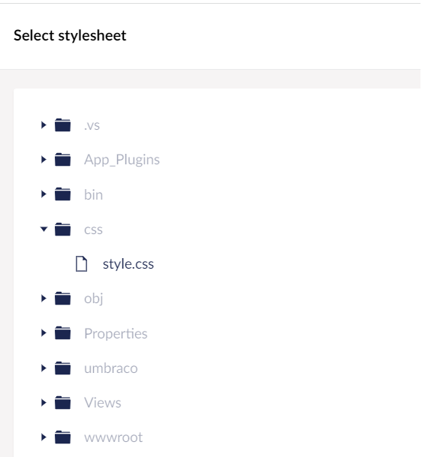Click the obj folder icon
This screenshot has width=422, height=457.
point(63,299)
